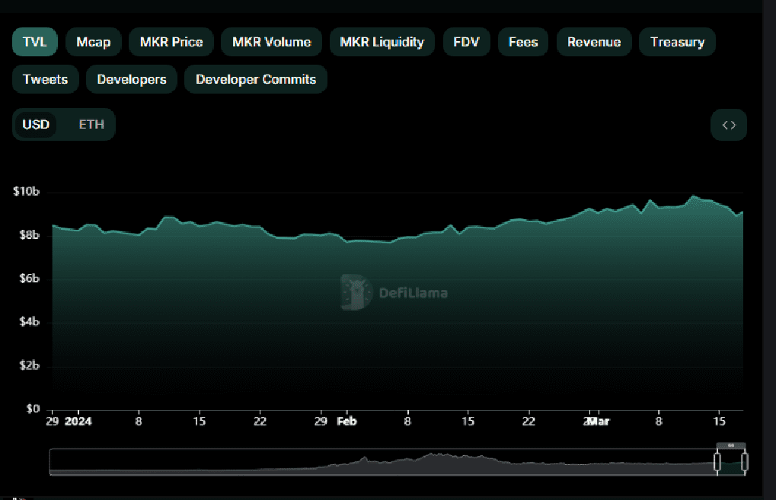The image size is (776, 500).
Task: Click the $10b y-axis label
Action: point(26,191)
